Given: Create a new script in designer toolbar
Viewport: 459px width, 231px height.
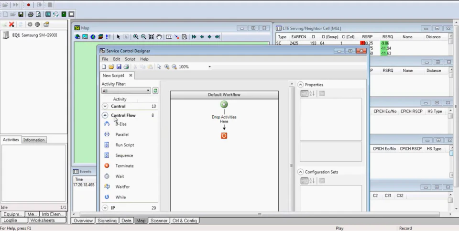Looking at the screenshot, I should (x=104, y=67).
